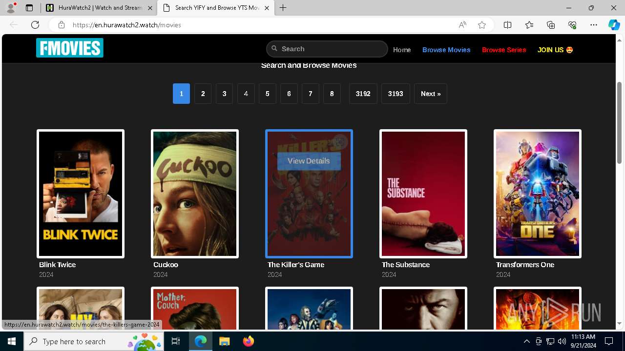Viewport: 625px width, 351px height.
Task: Close the Search YIFY tab
Action: coord(267,8)
